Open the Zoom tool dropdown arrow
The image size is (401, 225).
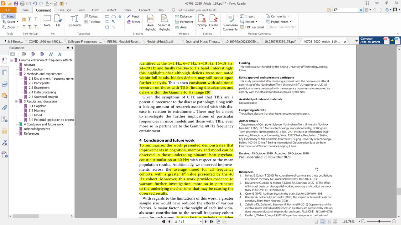tap(17, 27)
